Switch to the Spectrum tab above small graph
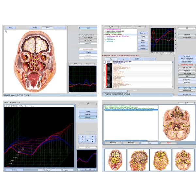 point(88,64)
